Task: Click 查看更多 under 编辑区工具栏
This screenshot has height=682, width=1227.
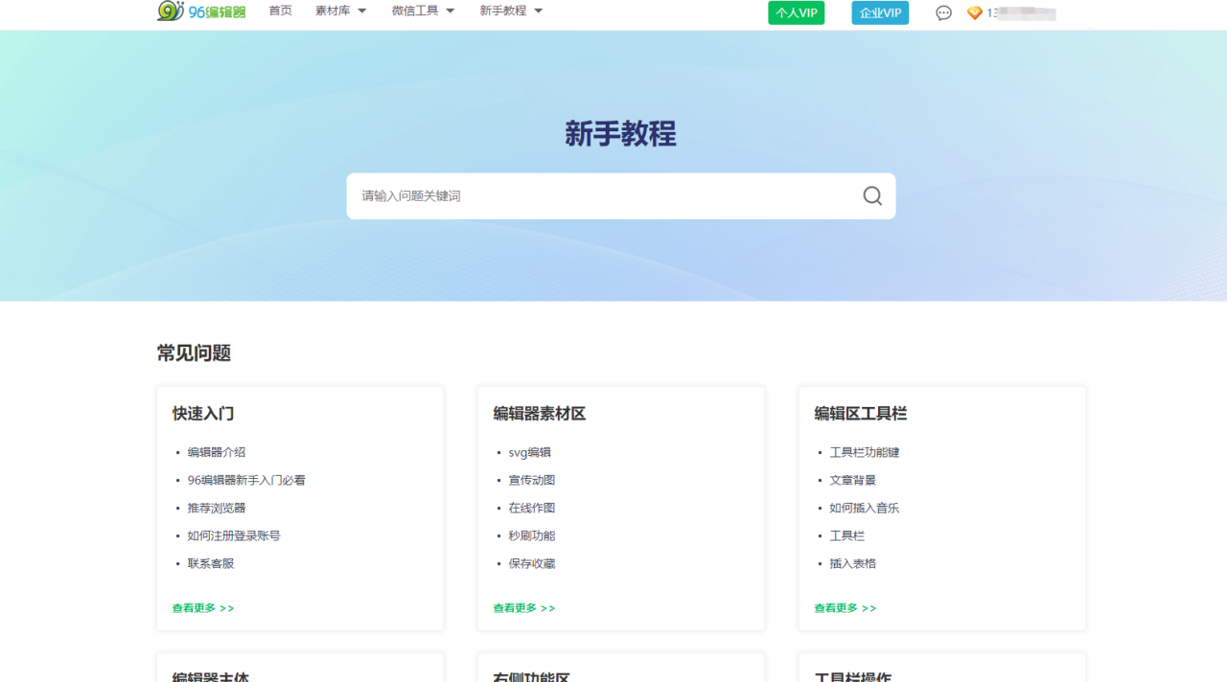Action: point(845,608)
